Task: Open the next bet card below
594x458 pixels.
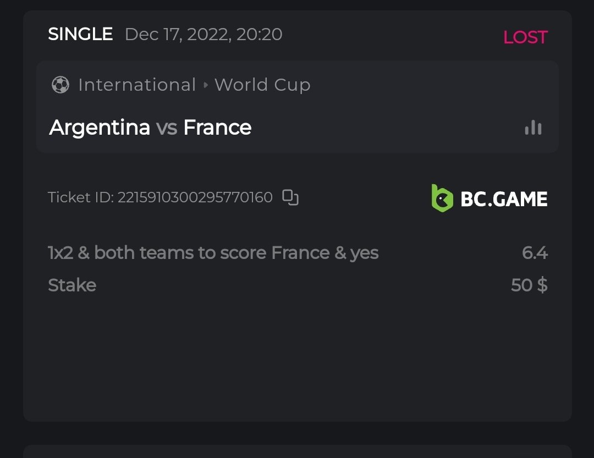Action: 297,451
